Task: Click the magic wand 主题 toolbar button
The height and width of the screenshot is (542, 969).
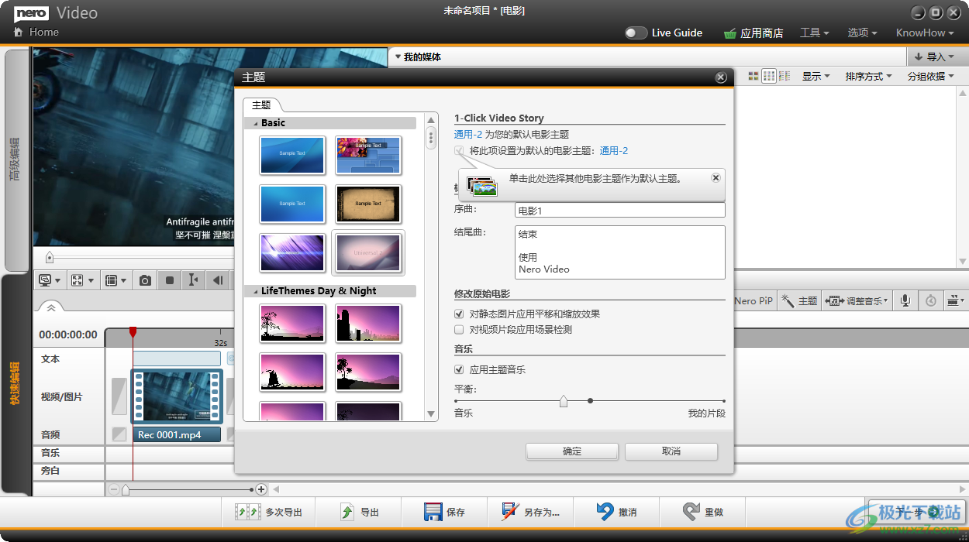Action: 799,300
